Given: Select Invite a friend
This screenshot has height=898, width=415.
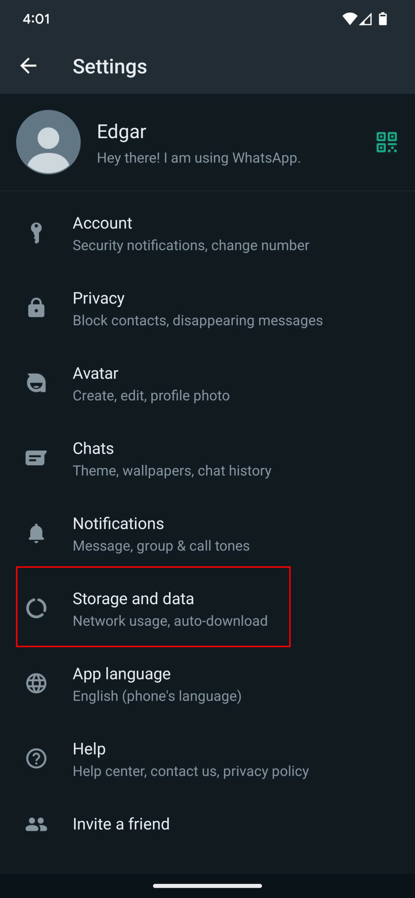Looking at the screenshot, I should tap(121, 824).
